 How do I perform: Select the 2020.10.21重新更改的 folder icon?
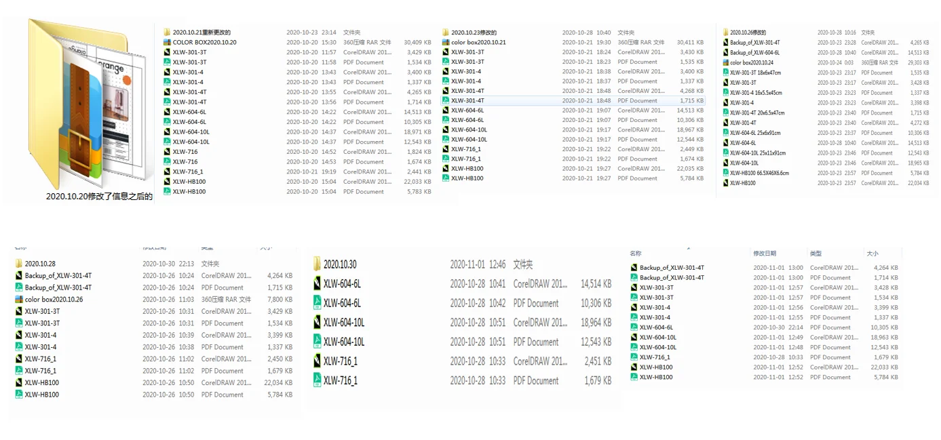click(167, 32)
